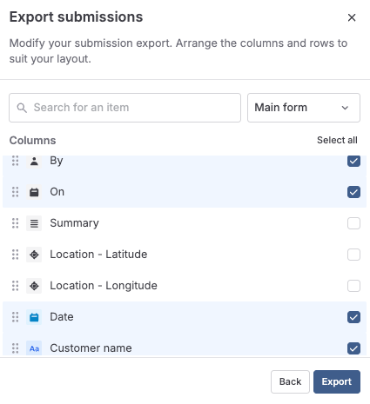Click the Aa text icon beside Customer name

coord(34,348)
